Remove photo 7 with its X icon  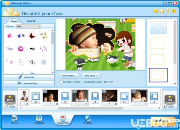(x=145, y=104)
